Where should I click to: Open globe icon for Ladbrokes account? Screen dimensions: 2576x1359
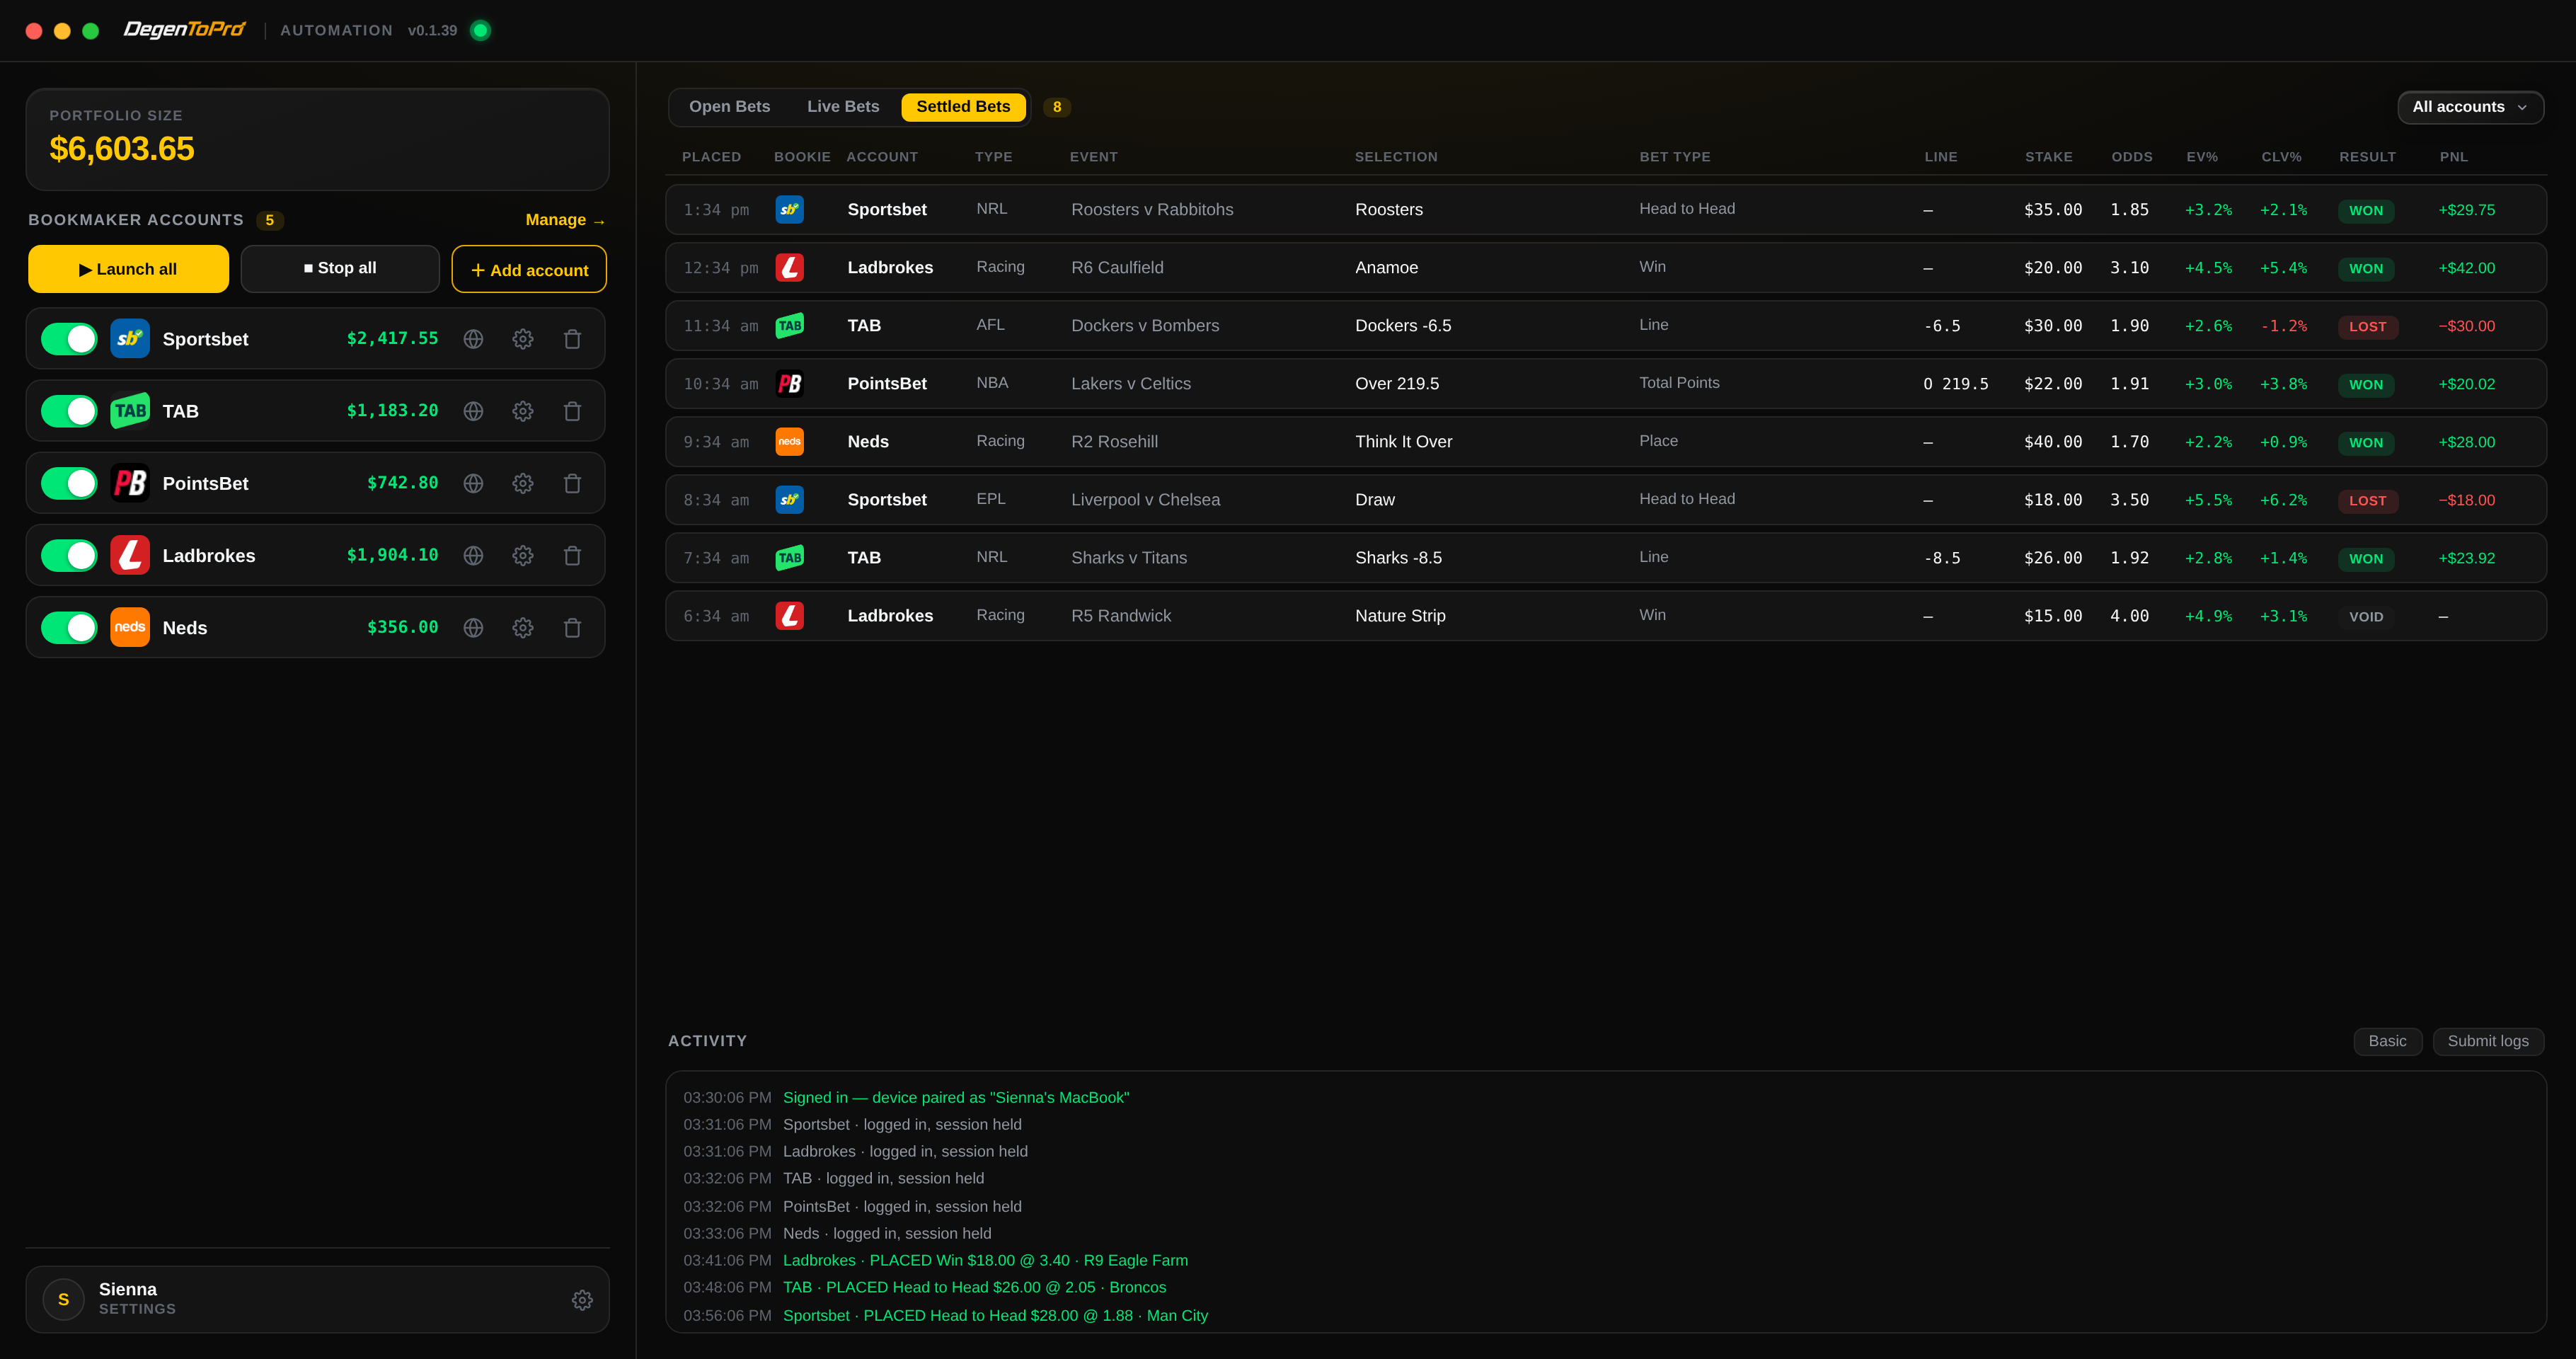coord(473,555)
